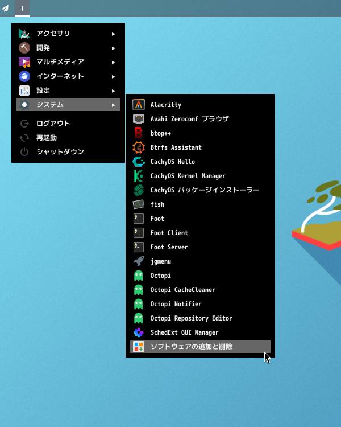The height and width of the screenshot is (427, 341).
Task: Click the システム gear icon
Action: click(x=24, y=105)
